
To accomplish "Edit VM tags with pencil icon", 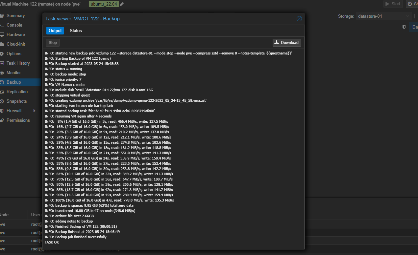I will point(122,4).
